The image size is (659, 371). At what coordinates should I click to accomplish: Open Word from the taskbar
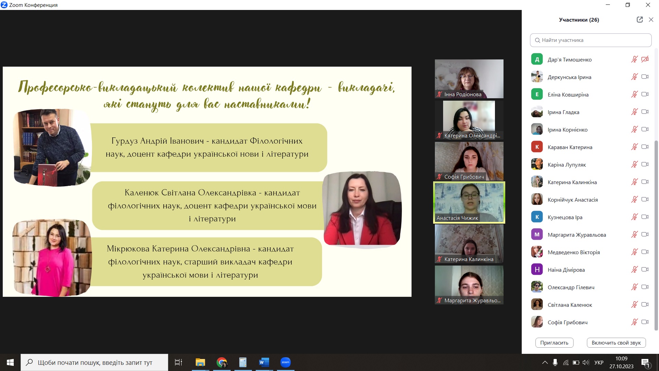pyautogui.click(x=264, y=362)
